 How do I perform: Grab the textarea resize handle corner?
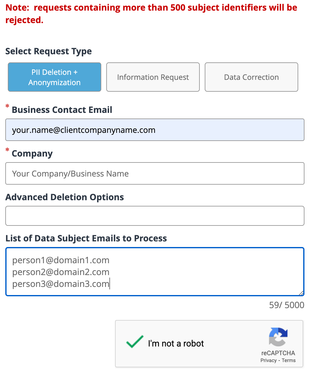301,293
